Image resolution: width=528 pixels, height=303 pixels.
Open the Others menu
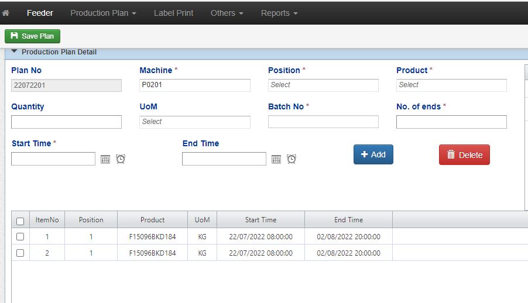point(227,13)
